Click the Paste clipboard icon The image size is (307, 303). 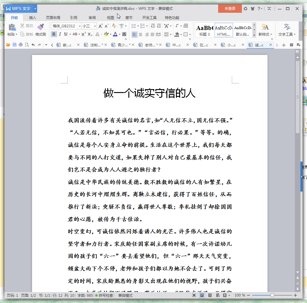click(x=12, y=27)
